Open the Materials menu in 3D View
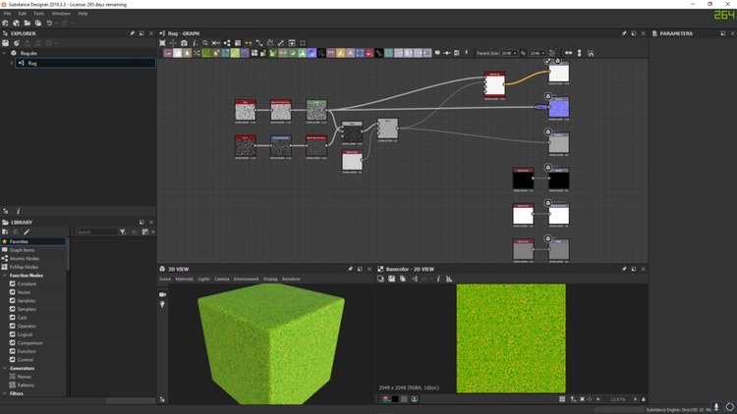The width and height of the screenshot is (737, 414). point(184,279)
